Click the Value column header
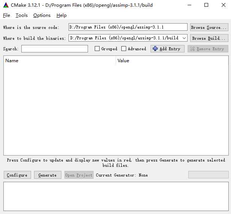Screen dimensions: 231x214 (x=172, y=61)
